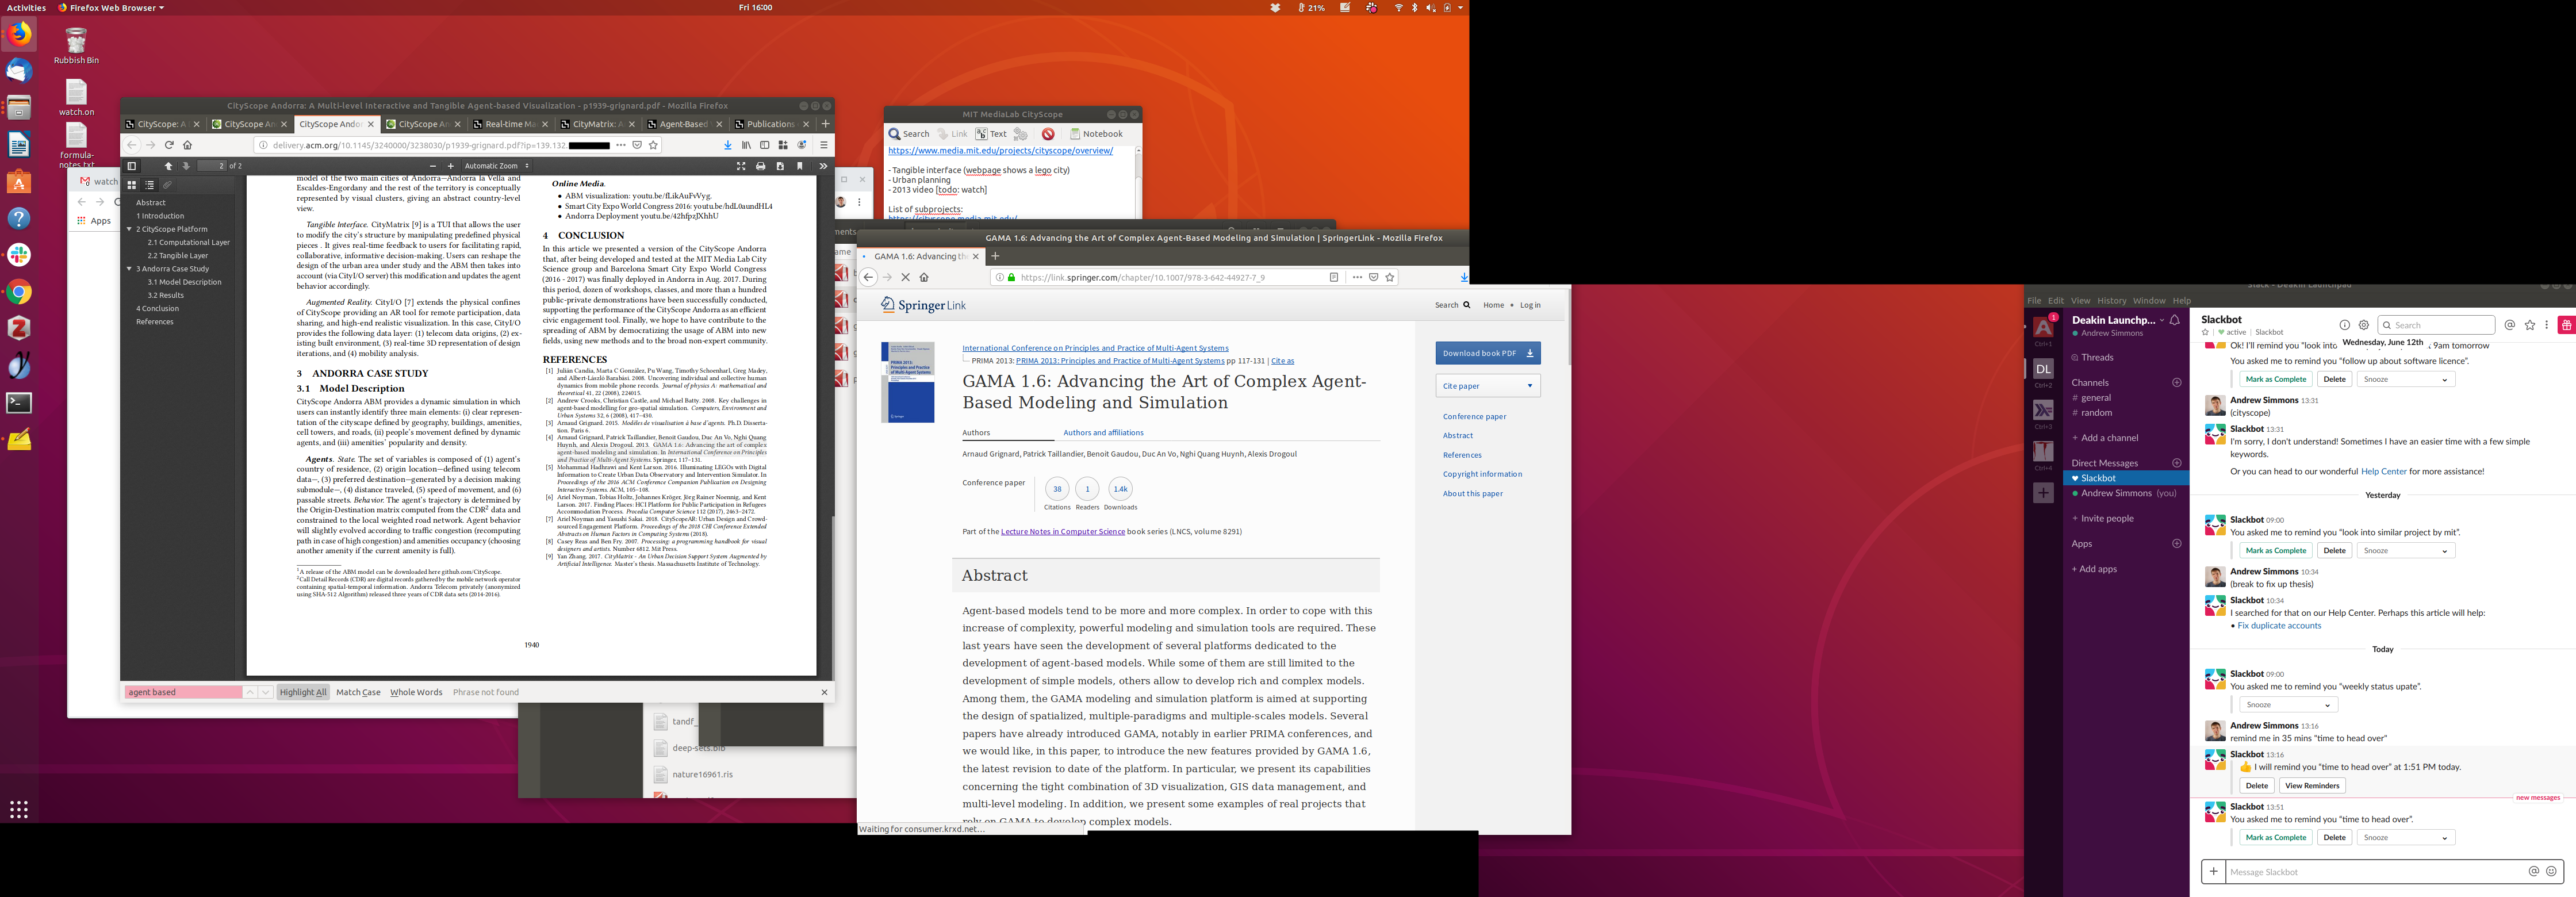Open the Slack History menu
Screen dimensions: 2576x897
(x=2111, y=300)
